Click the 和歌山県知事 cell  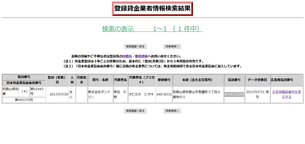pyautogui.click(x=10, y=91)
